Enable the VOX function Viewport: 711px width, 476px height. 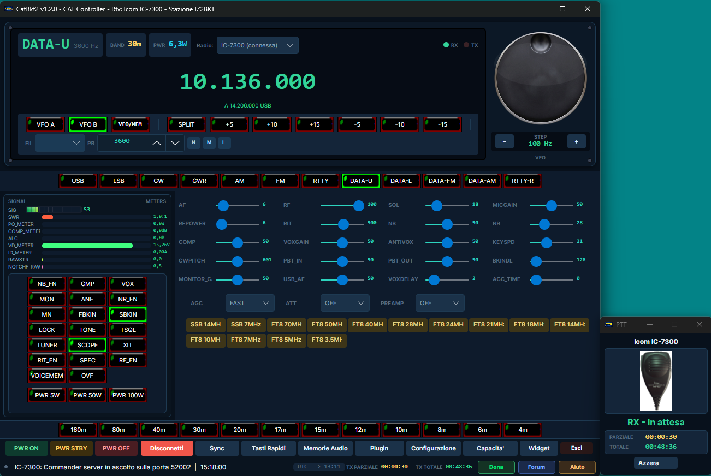pyautogui.click(x=128, y=284)
